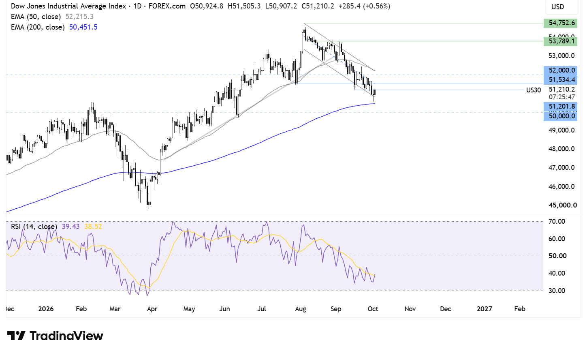Click the open value O50,924.8
The height and width of the screenshot is (340, 587).
click(x=207, y=6)
